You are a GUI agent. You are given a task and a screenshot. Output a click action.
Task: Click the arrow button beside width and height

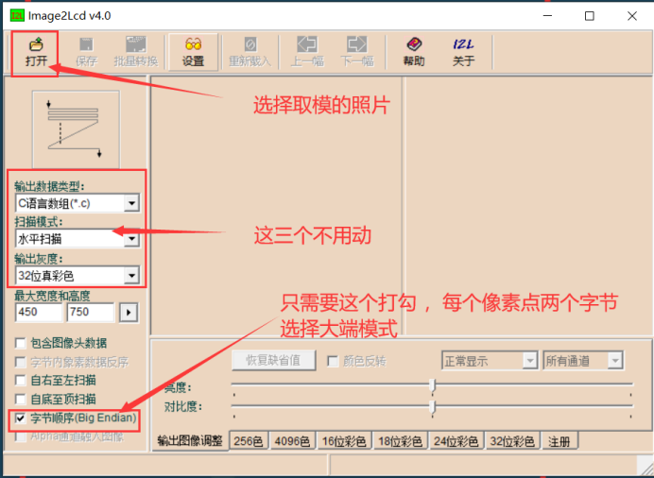click(x=129, y=312)
